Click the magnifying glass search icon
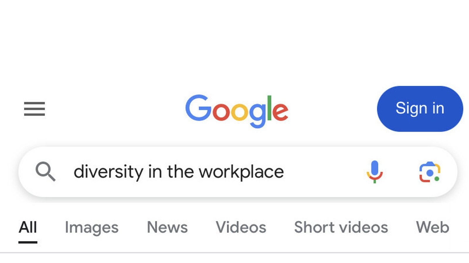This screenshot has width=469, height=263. (x=46, y=172)
